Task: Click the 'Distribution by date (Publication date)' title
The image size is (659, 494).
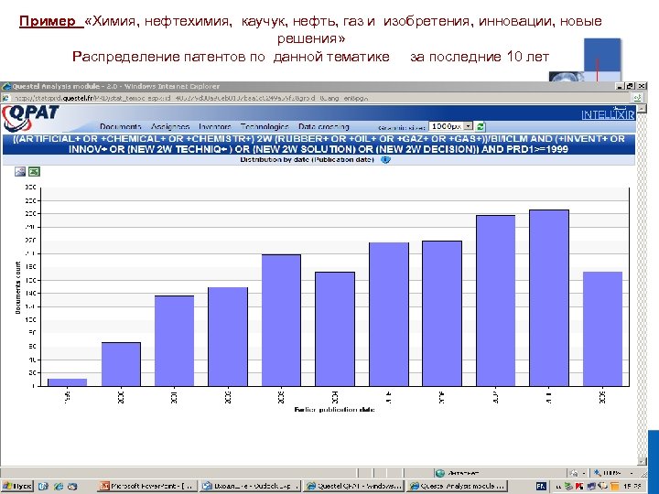Action: tap(307, 159)
